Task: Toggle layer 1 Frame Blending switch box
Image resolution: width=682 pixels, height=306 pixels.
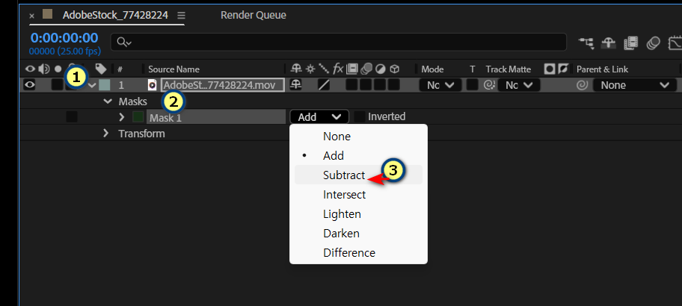Action: 351,84
